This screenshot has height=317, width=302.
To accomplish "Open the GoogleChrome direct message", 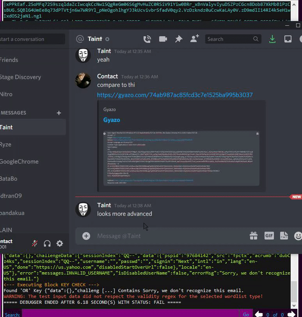I will point(32,162).
